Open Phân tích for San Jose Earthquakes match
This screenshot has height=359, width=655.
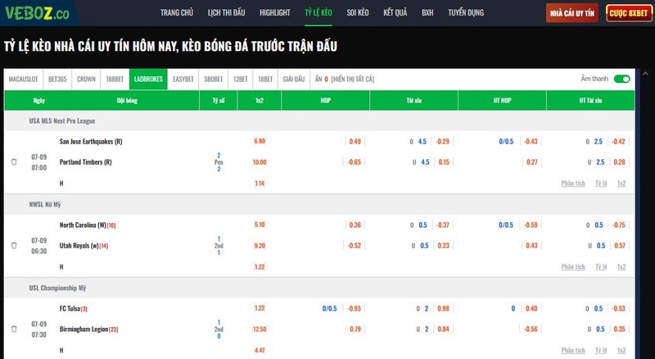pos(572,183)
